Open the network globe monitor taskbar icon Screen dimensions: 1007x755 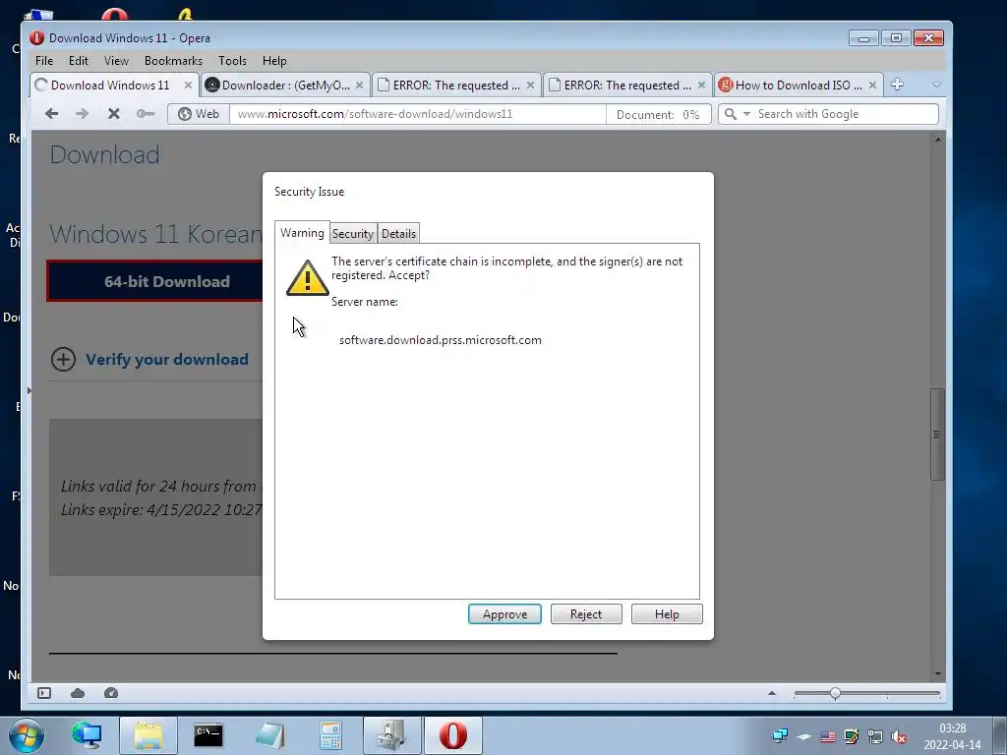coord(87,735)
